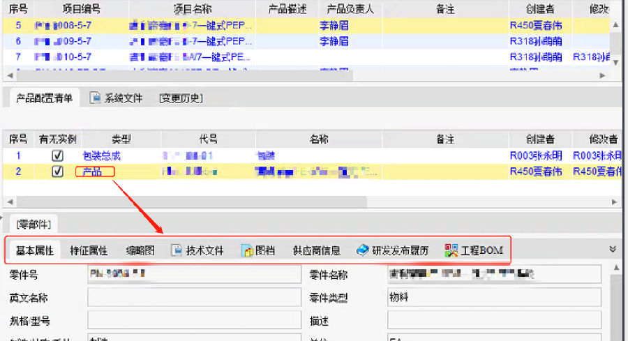The width and height of the screenshot is (628, 341).
Task: Toggle checkbox in row 产品
Action: [x=57, y=172]
